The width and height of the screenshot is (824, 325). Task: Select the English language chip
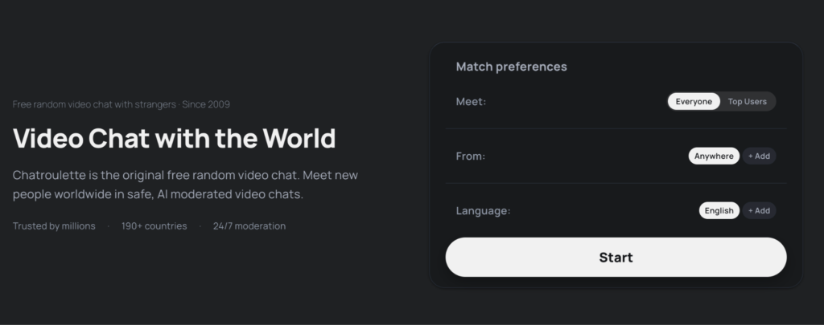point(719,211)
